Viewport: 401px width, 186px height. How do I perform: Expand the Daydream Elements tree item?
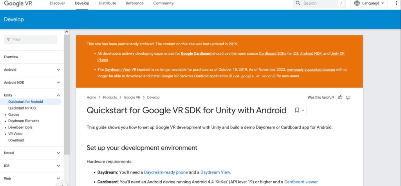(5, 121)
